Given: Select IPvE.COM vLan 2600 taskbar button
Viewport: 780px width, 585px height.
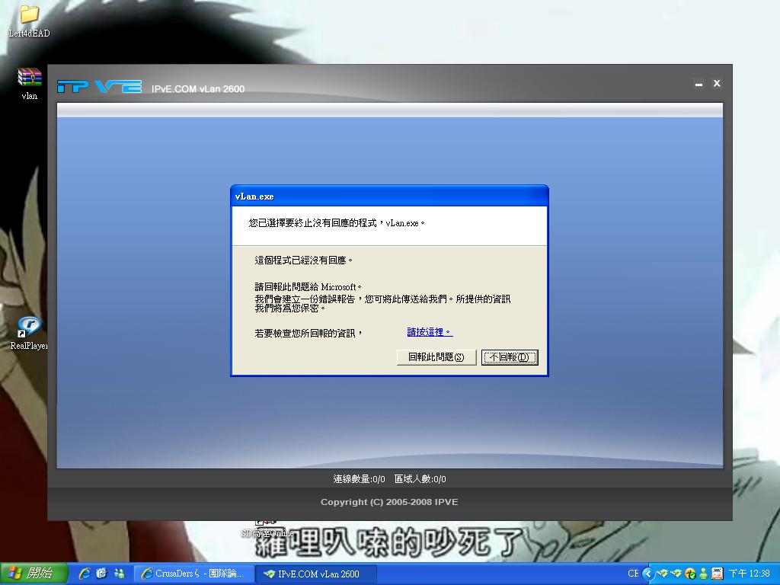Looking at the screenshot, I should pyautogui.click(x=316, y=574).
